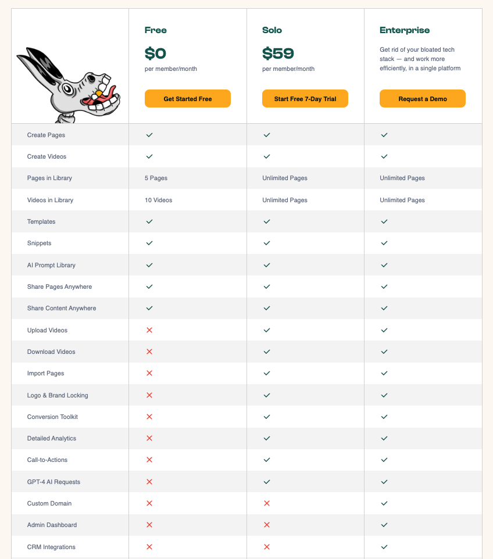Click the Solo plan Admin Dashboard red X

click(x=267, y=525)
